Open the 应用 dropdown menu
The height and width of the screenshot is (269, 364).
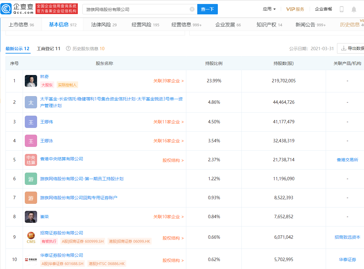tap(269, 9)
